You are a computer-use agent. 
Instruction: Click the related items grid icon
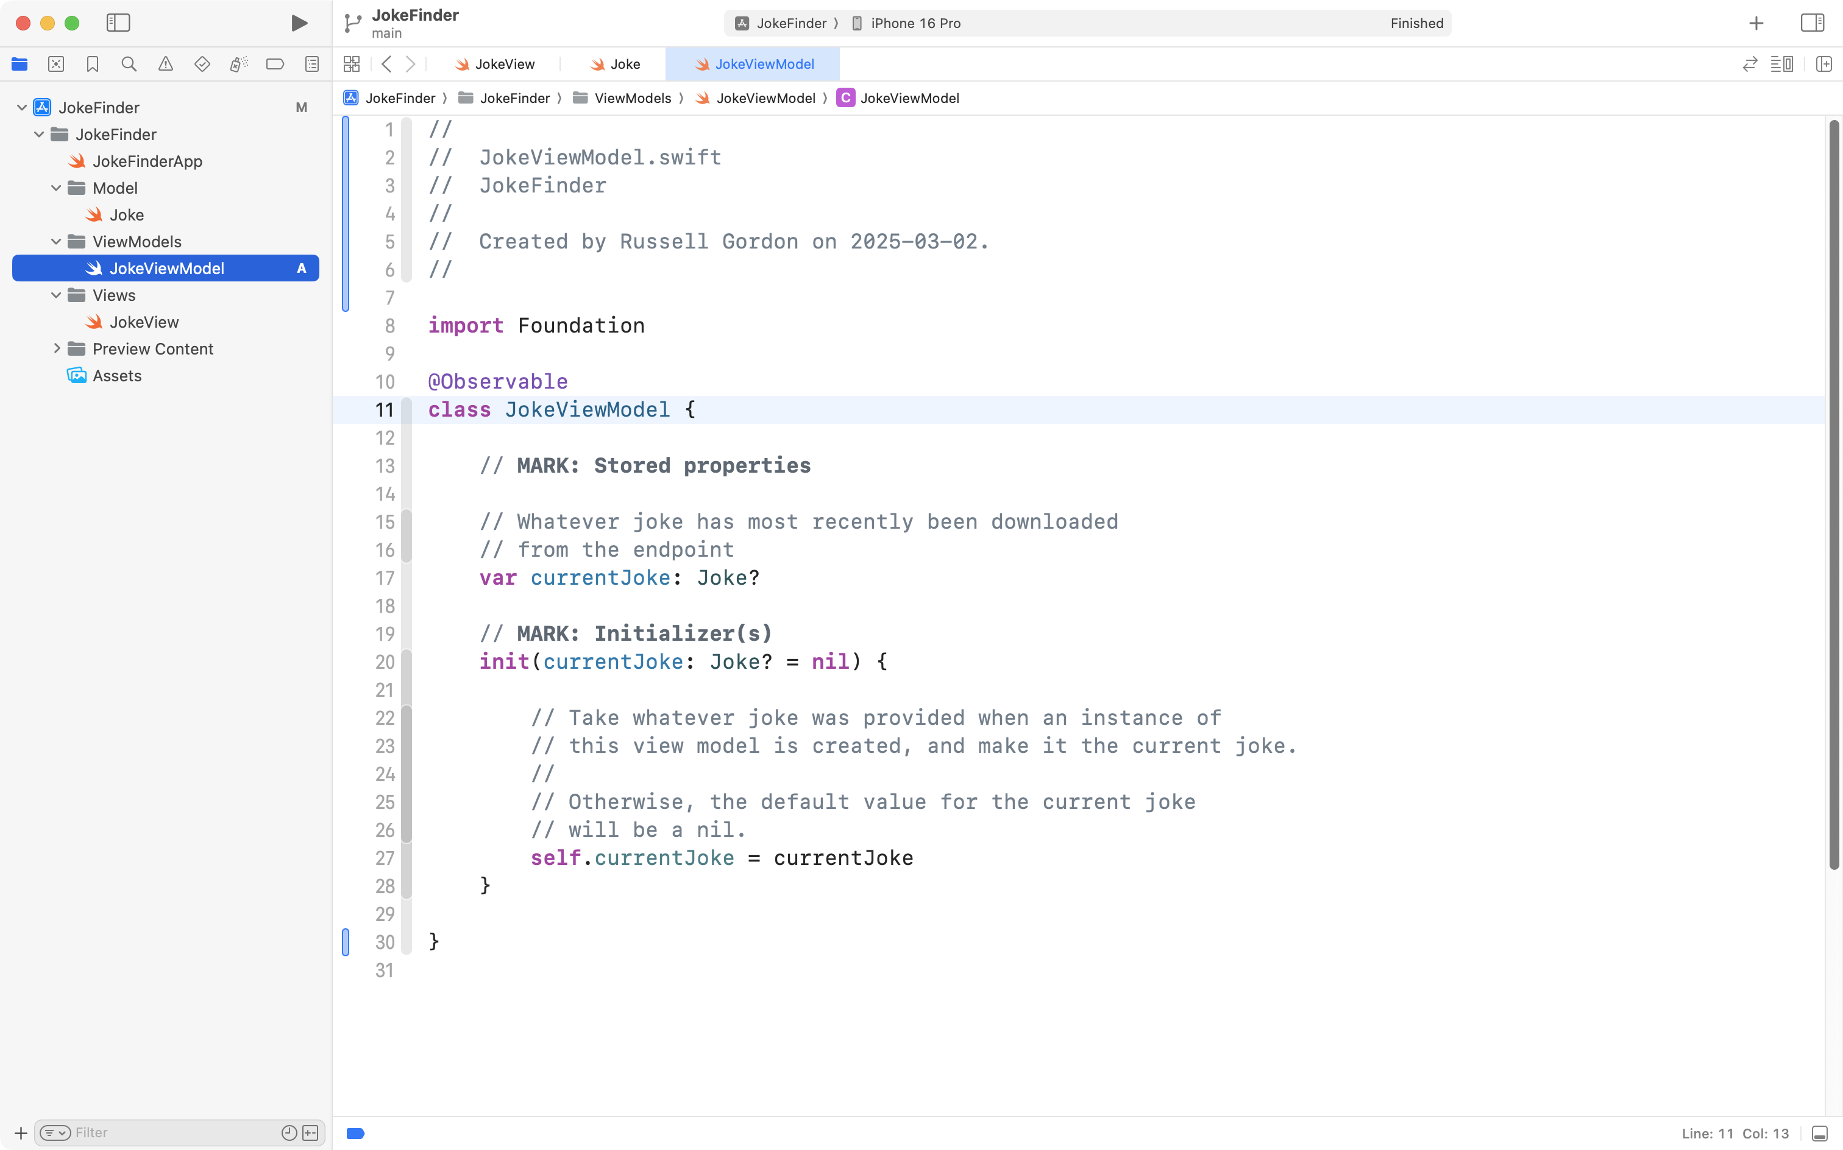click(x=351, y=64)
